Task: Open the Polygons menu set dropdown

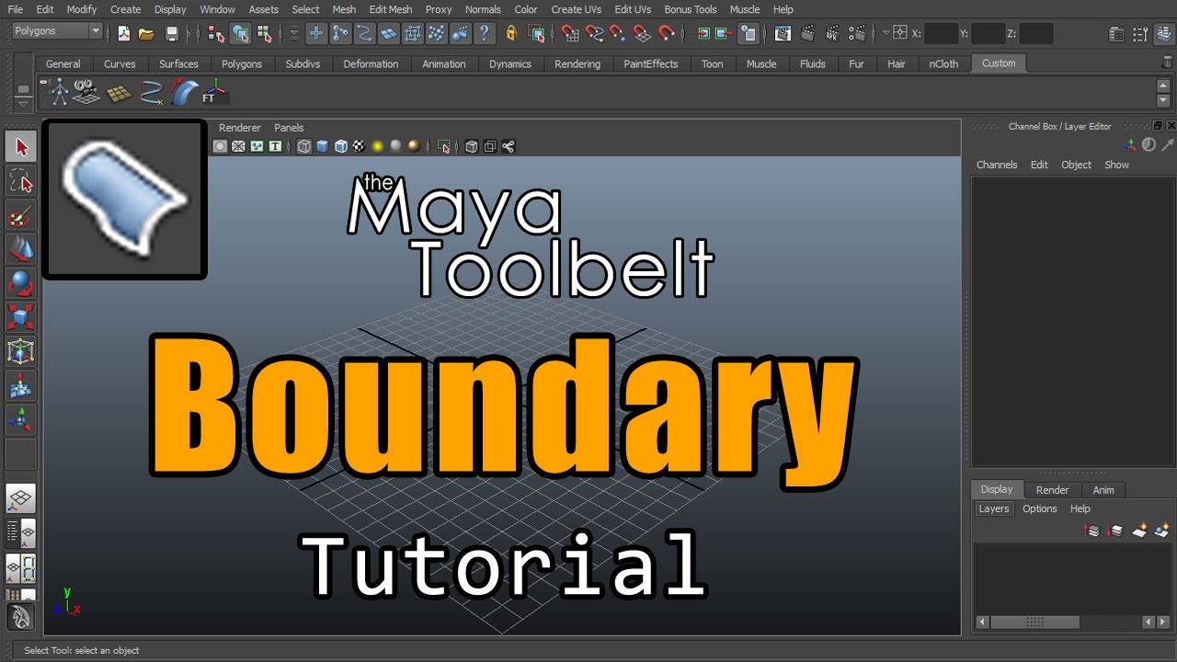Action: (x=57, y=30)
